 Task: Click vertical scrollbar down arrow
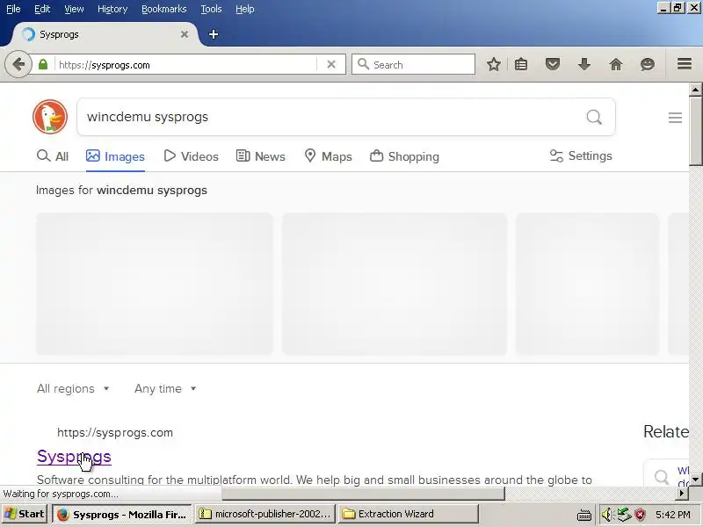pos(695,480)
